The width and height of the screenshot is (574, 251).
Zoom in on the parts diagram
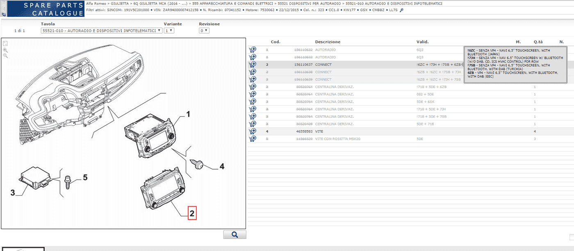[x=5, y=50]
